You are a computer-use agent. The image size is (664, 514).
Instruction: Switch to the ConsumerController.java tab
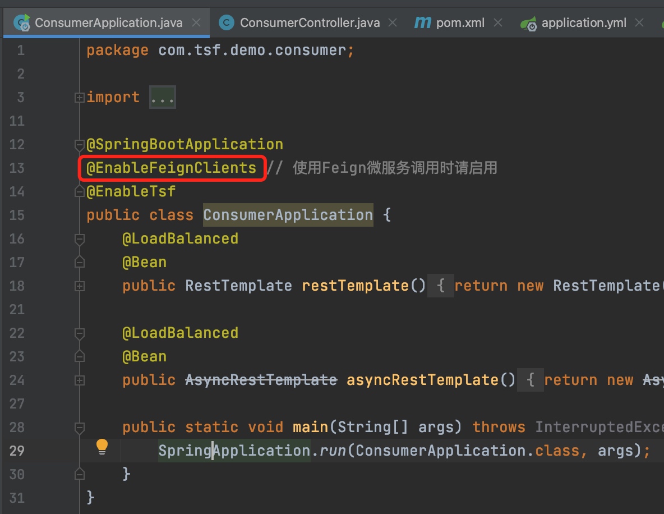pos(310,23)
